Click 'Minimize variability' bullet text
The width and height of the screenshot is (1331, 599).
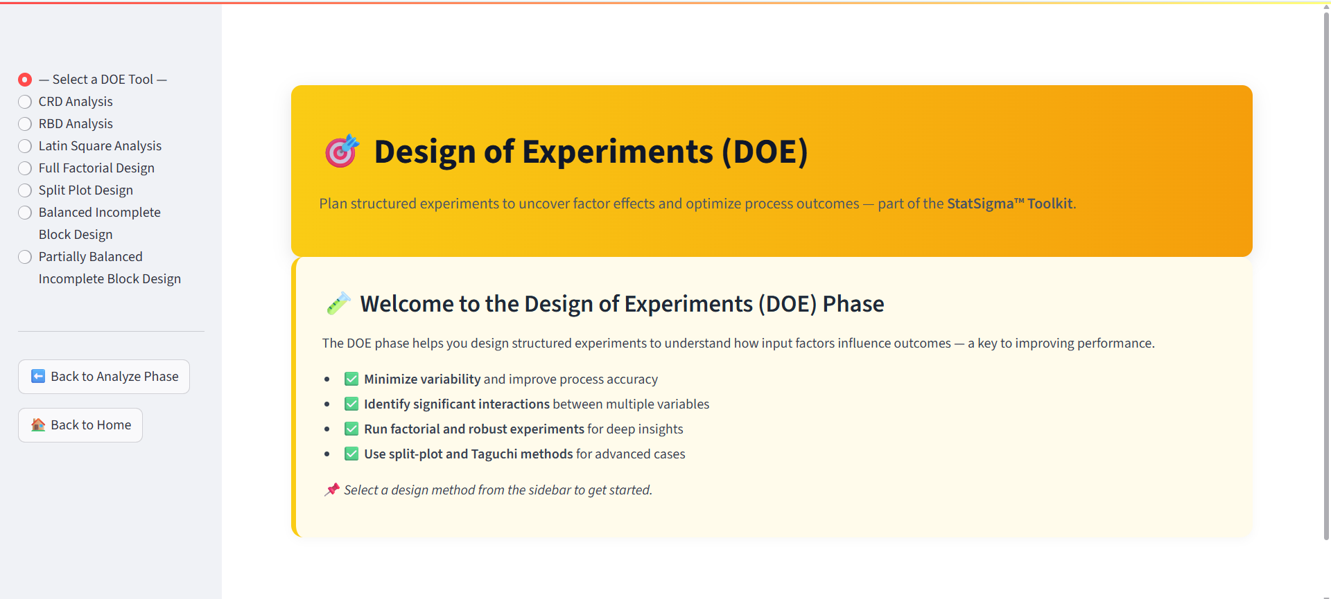[422, 379]
